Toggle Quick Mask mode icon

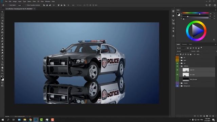[x=2, y=83]
